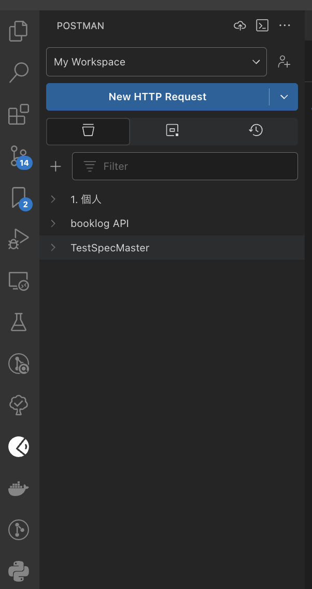
Task: Open the Python icon in the activity bar
Action: (19, 571)
